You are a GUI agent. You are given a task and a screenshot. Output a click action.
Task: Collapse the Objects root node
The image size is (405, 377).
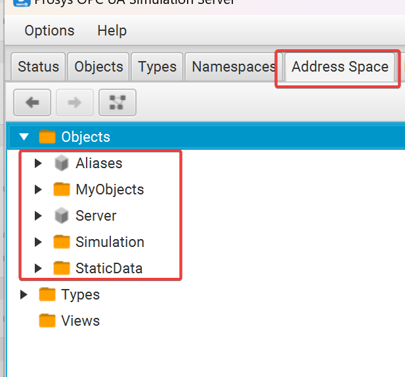(x=24, y=137)
